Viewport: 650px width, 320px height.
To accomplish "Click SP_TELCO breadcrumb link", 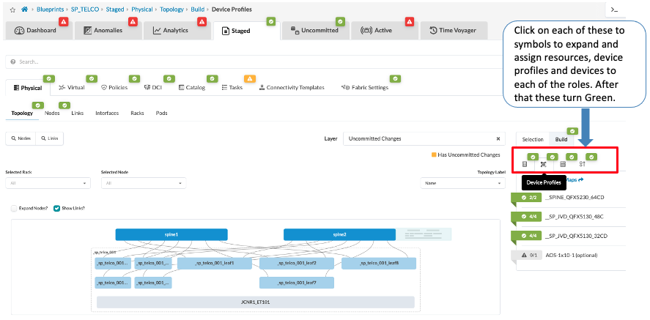I will 85,9.
